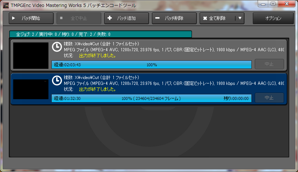
Task: Select the first job's black thumbnail
Action: [31, 56]
